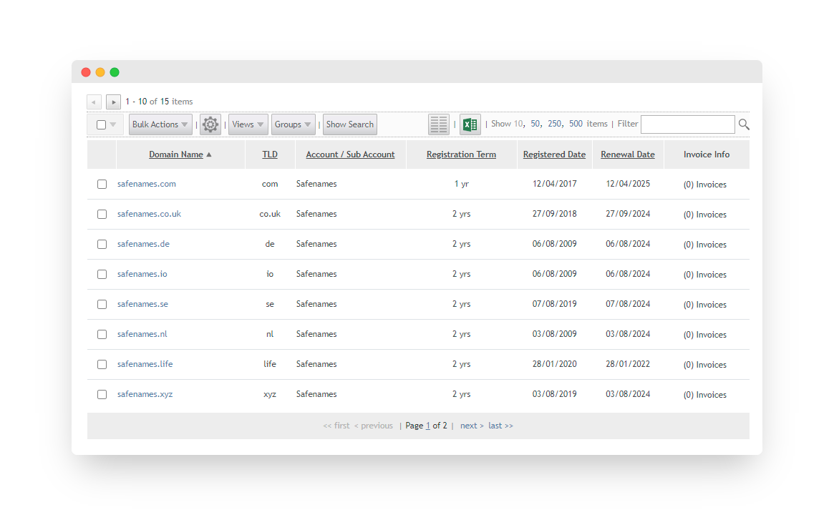Click the xyz TLD cell
834x515 pixels.
(270, 394)
